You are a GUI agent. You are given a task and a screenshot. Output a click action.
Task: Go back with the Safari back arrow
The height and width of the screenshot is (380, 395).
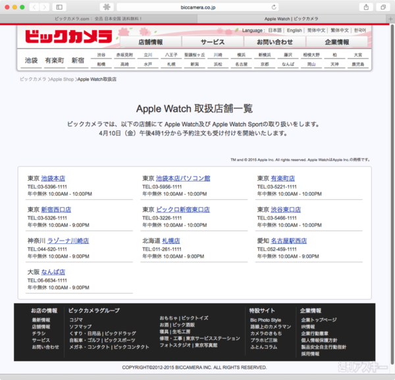pyautogui.click(x=34, y=7)
